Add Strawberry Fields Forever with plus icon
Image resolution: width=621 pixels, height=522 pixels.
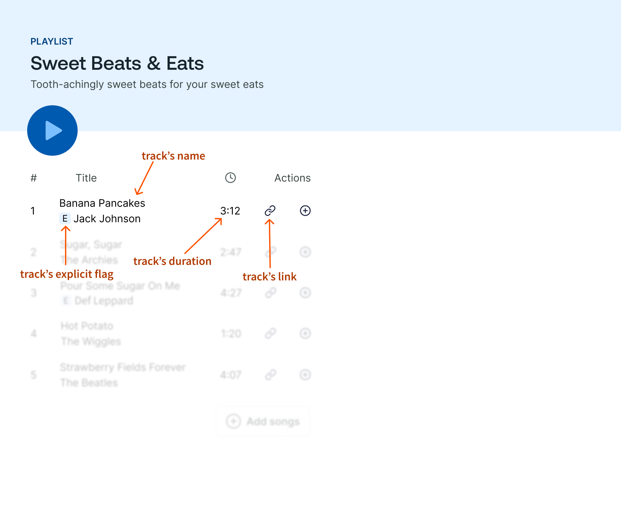click(x=305, y=375)
